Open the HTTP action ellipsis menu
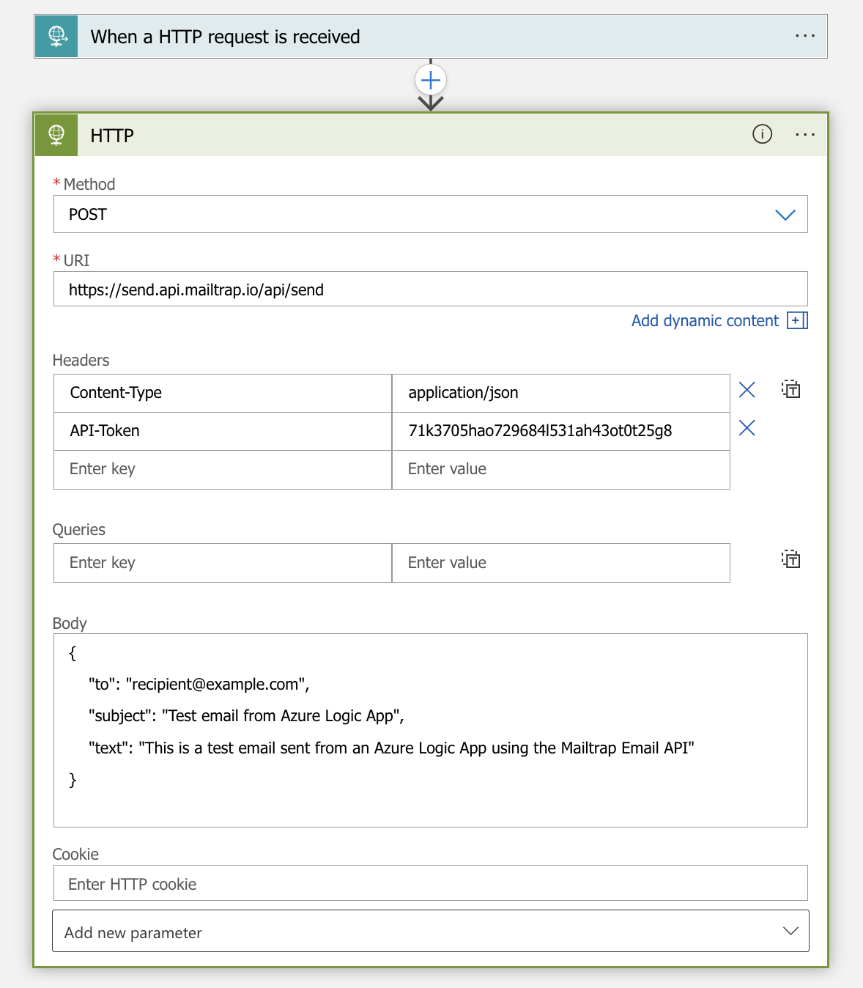Screen dimensions: 863x988 coord(804,135)
